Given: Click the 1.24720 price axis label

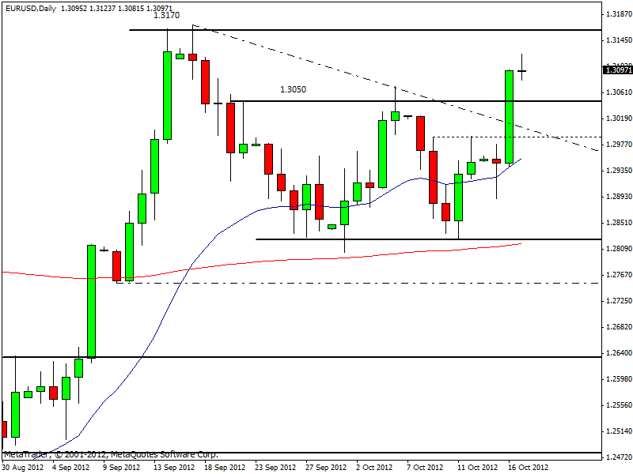Looking at the screenshot, I should (617, 457).
